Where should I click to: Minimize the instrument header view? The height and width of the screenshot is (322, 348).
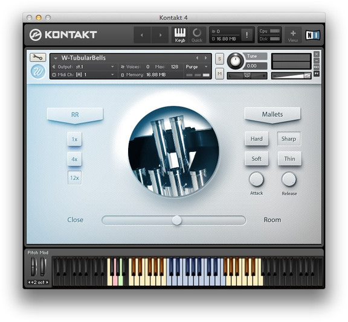(x=317, y=60)
